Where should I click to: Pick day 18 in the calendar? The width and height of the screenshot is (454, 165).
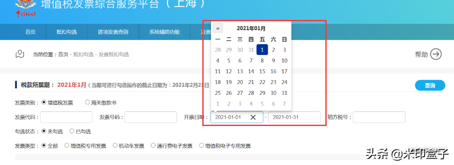[x=218, y=82]
